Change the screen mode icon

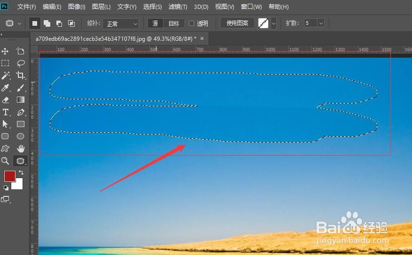coord(5,199)
